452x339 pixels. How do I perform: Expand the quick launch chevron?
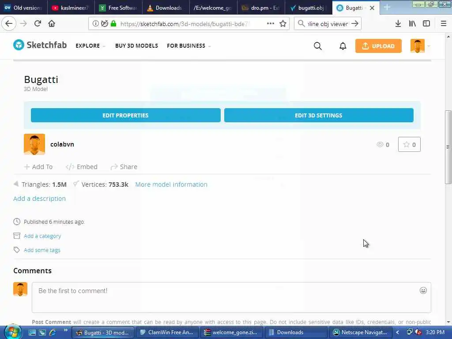[66, 330]
